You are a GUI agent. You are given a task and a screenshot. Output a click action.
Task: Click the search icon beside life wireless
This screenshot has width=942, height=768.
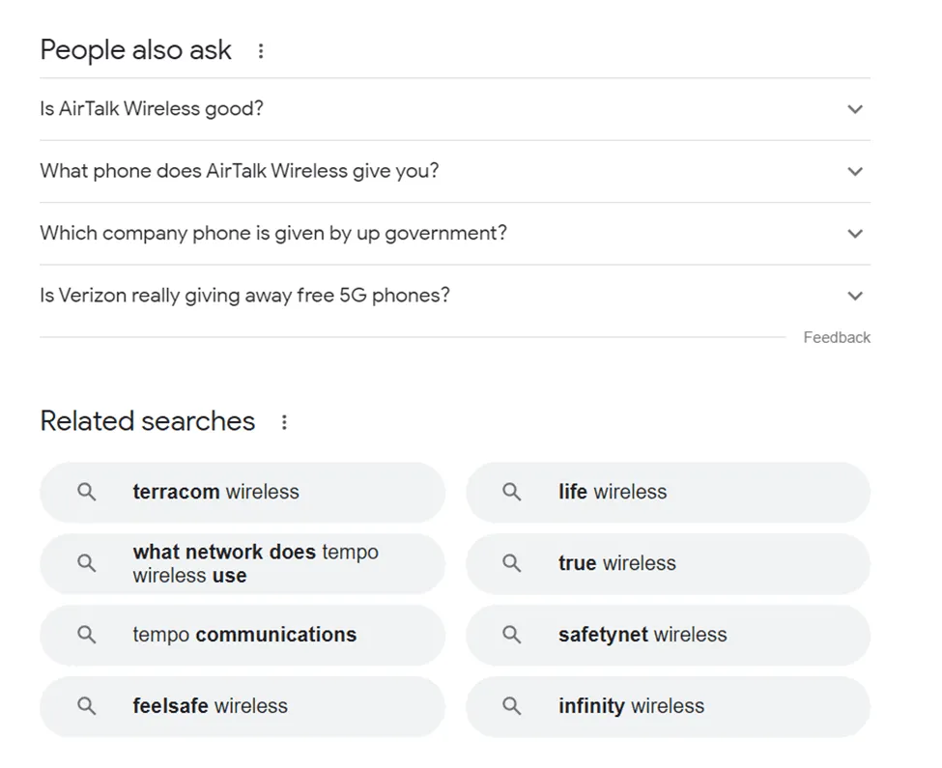[x=511, y=493]
